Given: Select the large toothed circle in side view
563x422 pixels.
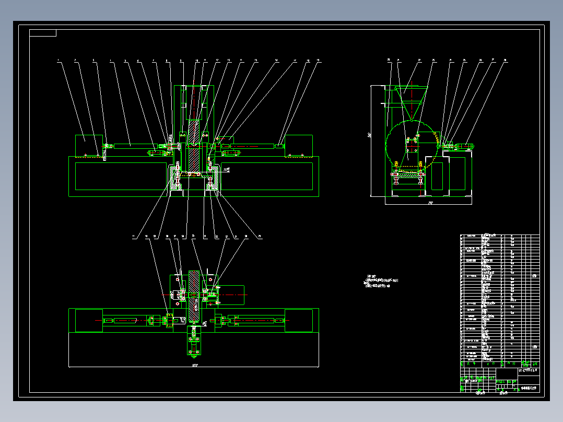Looking at the screenshot, I should click(412, 148).
